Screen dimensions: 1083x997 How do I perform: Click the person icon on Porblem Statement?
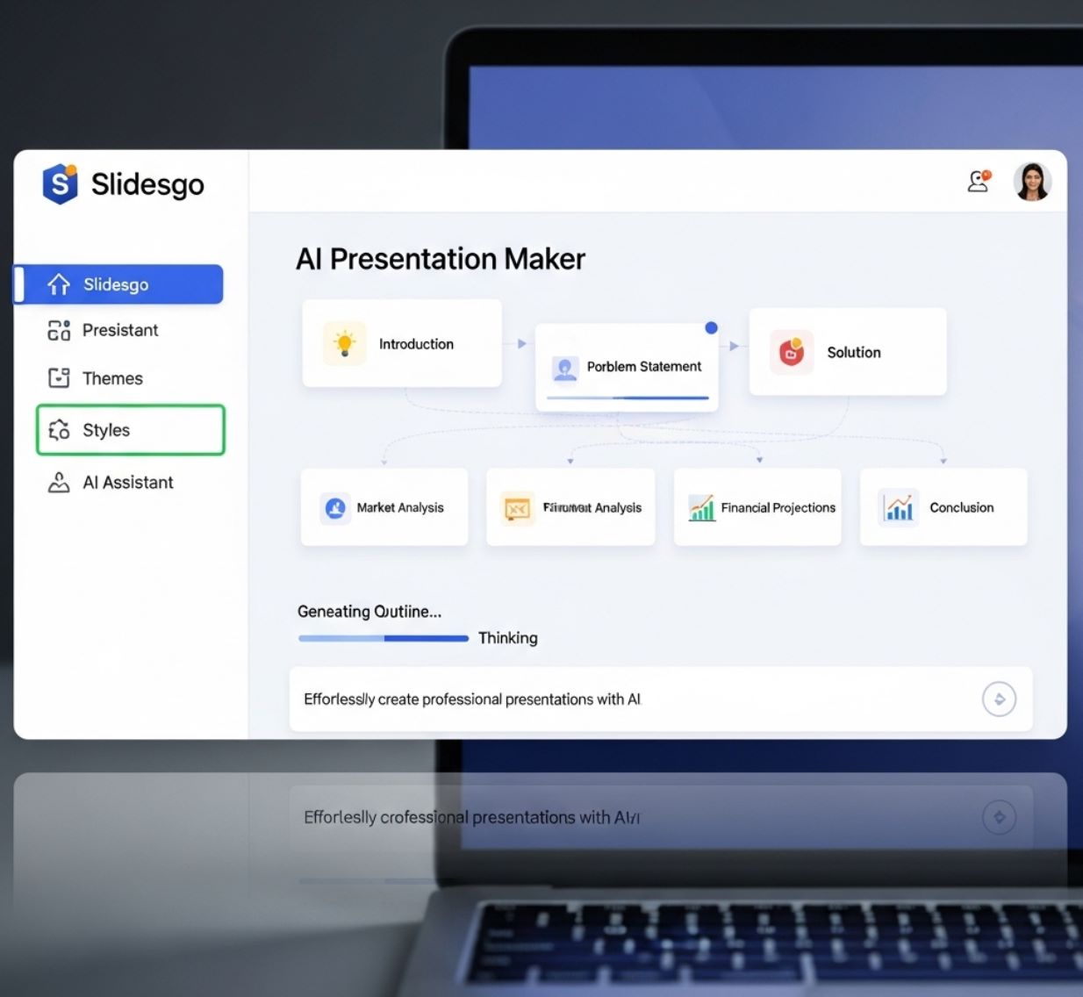565,368
